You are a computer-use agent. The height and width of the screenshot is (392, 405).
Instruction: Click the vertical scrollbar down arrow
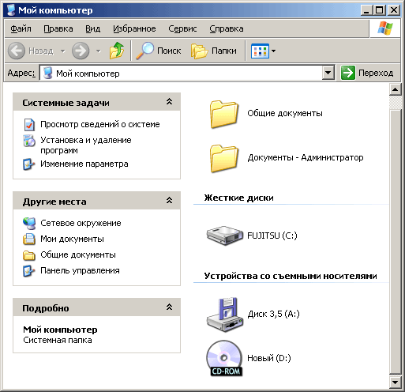click(395, 382)
